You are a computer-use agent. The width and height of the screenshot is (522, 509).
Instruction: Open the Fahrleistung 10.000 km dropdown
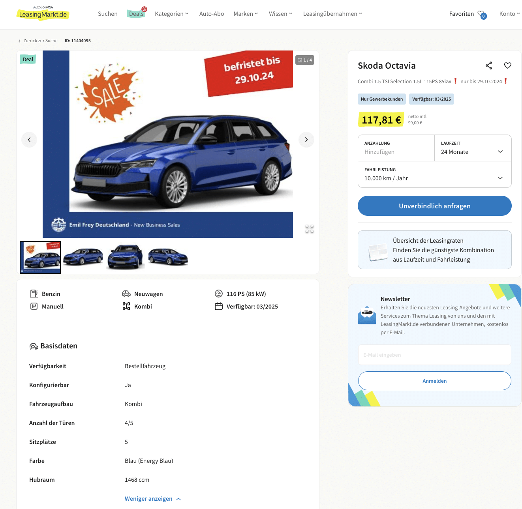tap(435, 174)
